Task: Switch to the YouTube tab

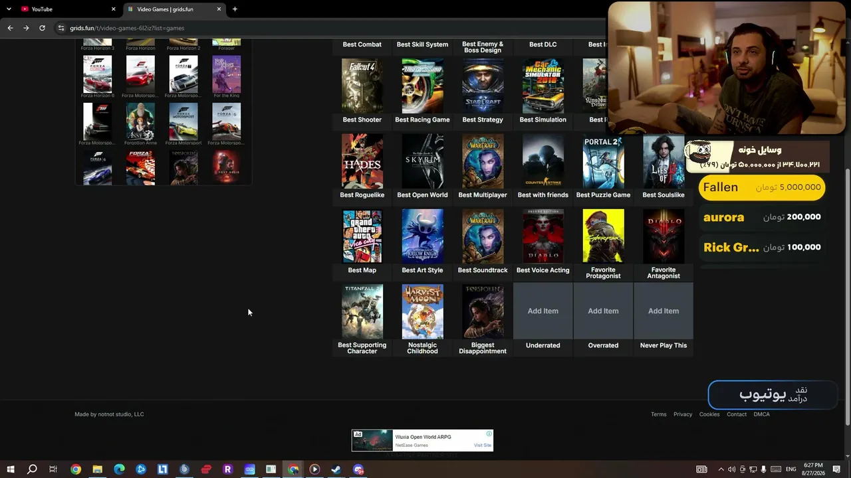Action: [x=66, y=9]
